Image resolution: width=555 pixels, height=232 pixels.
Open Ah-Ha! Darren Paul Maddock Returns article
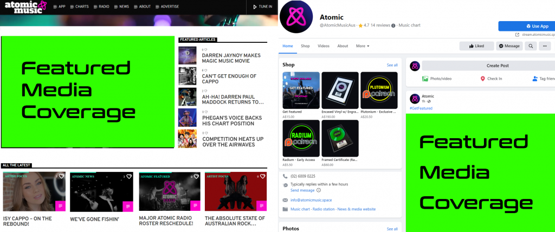[233, 99]
